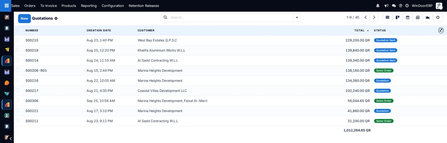Sort by the Status column header

pyautogui.click(x=380, y=30)
